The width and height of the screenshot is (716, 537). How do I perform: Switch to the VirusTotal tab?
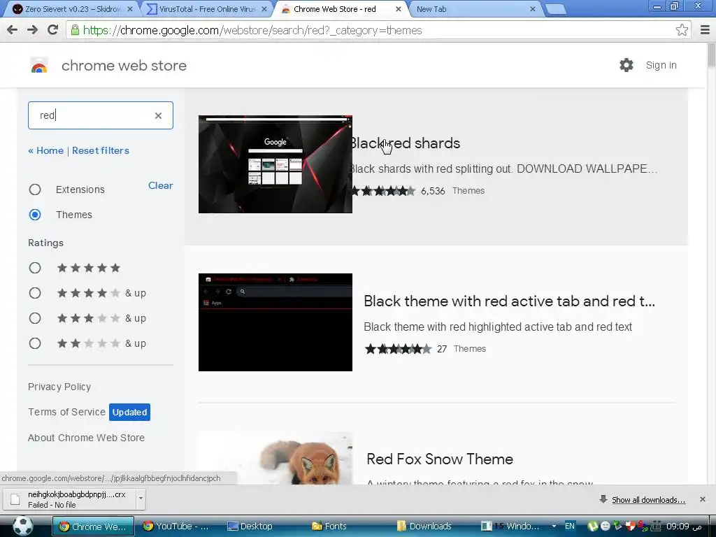tap(206, 9)
